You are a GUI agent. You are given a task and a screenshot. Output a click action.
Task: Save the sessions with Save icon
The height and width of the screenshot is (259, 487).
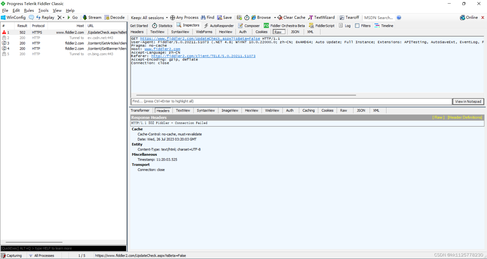click(224, 18)
